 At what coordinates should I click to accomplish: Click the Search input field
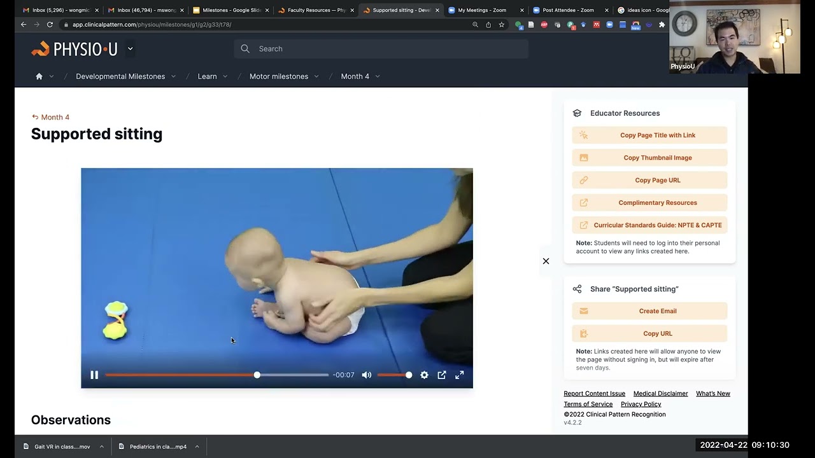tap(381, 49)
